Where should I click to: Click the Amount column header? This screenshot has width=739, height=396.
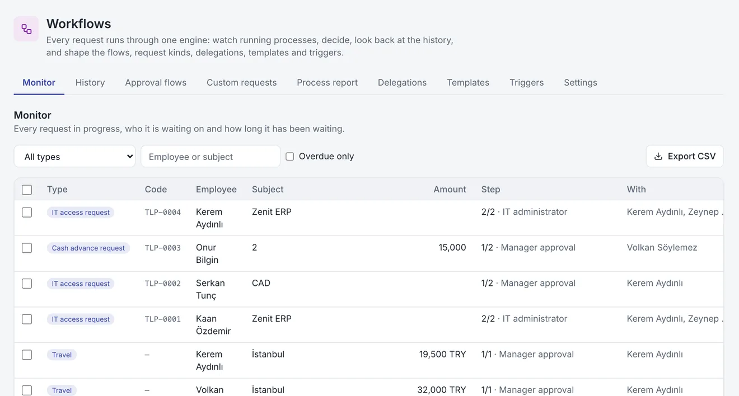point(450,190)
